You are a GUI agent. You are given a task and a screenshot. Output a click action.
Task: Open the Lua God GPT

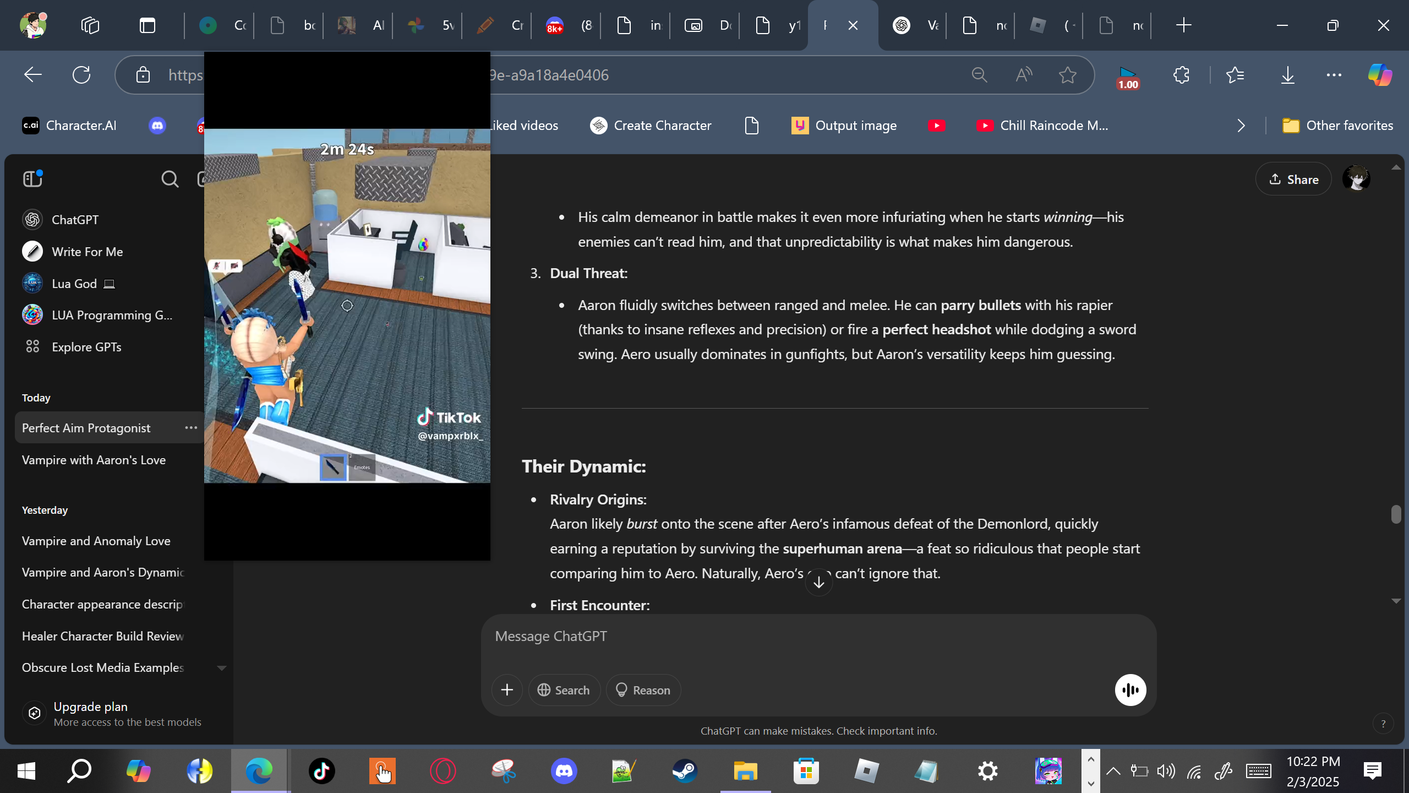click(x=69, y=283)
